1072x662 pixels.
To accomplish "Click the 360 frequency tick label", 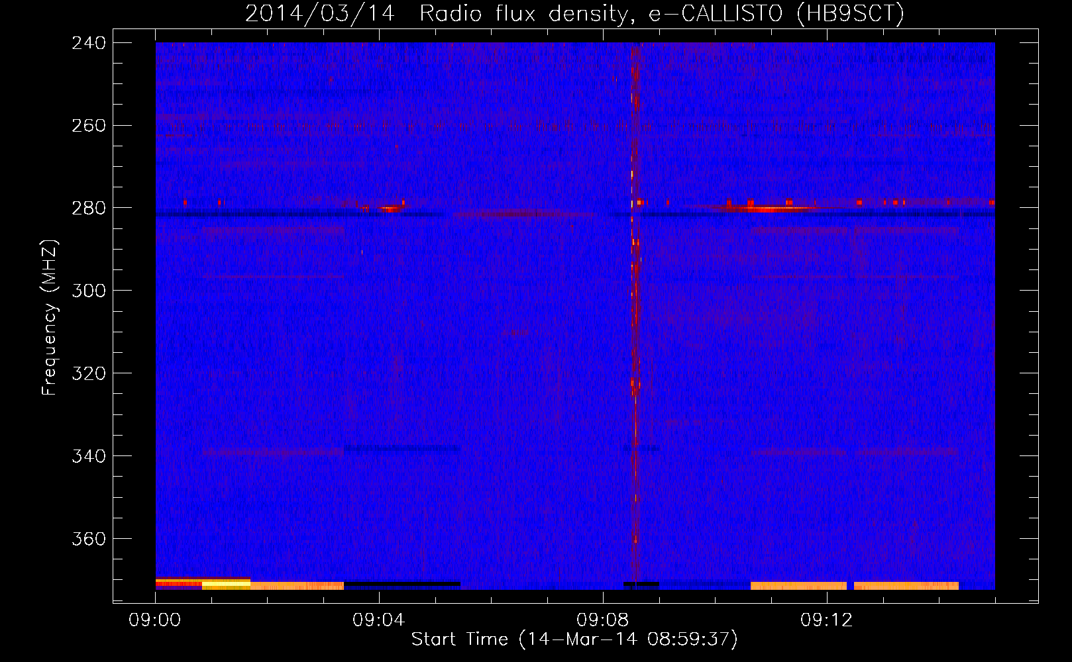I will (x=89, y=539).
